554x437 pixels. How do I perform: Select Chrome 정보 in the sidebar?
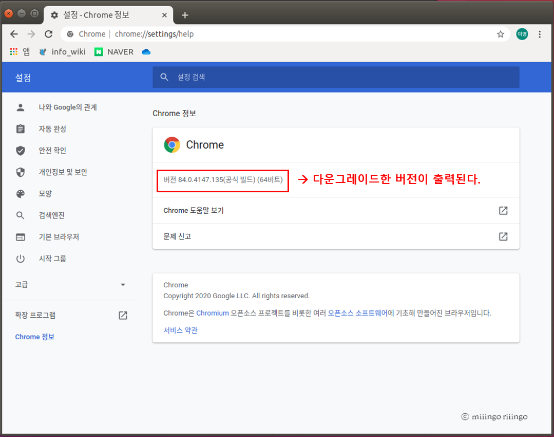(x=34, y=337)
